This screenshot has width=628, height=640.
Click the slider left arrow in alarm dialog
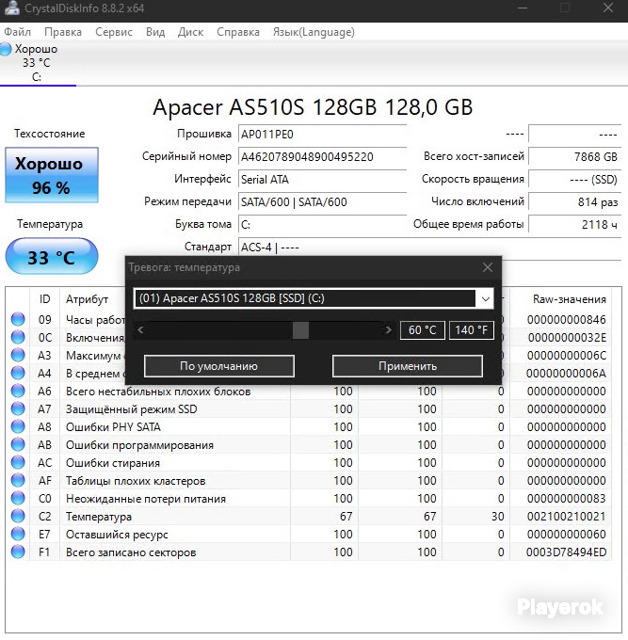coord(141,329)
